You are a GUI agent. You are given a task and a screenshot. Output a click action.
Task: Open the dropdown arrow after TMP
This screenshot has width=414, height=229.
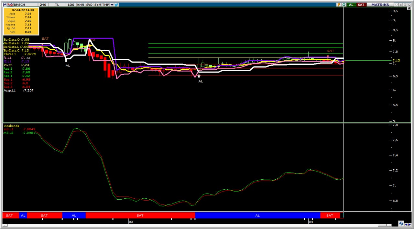112,5
